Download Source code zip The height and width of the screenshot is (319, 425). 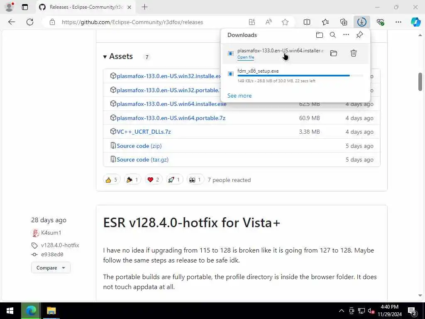[x=139, y=146]
